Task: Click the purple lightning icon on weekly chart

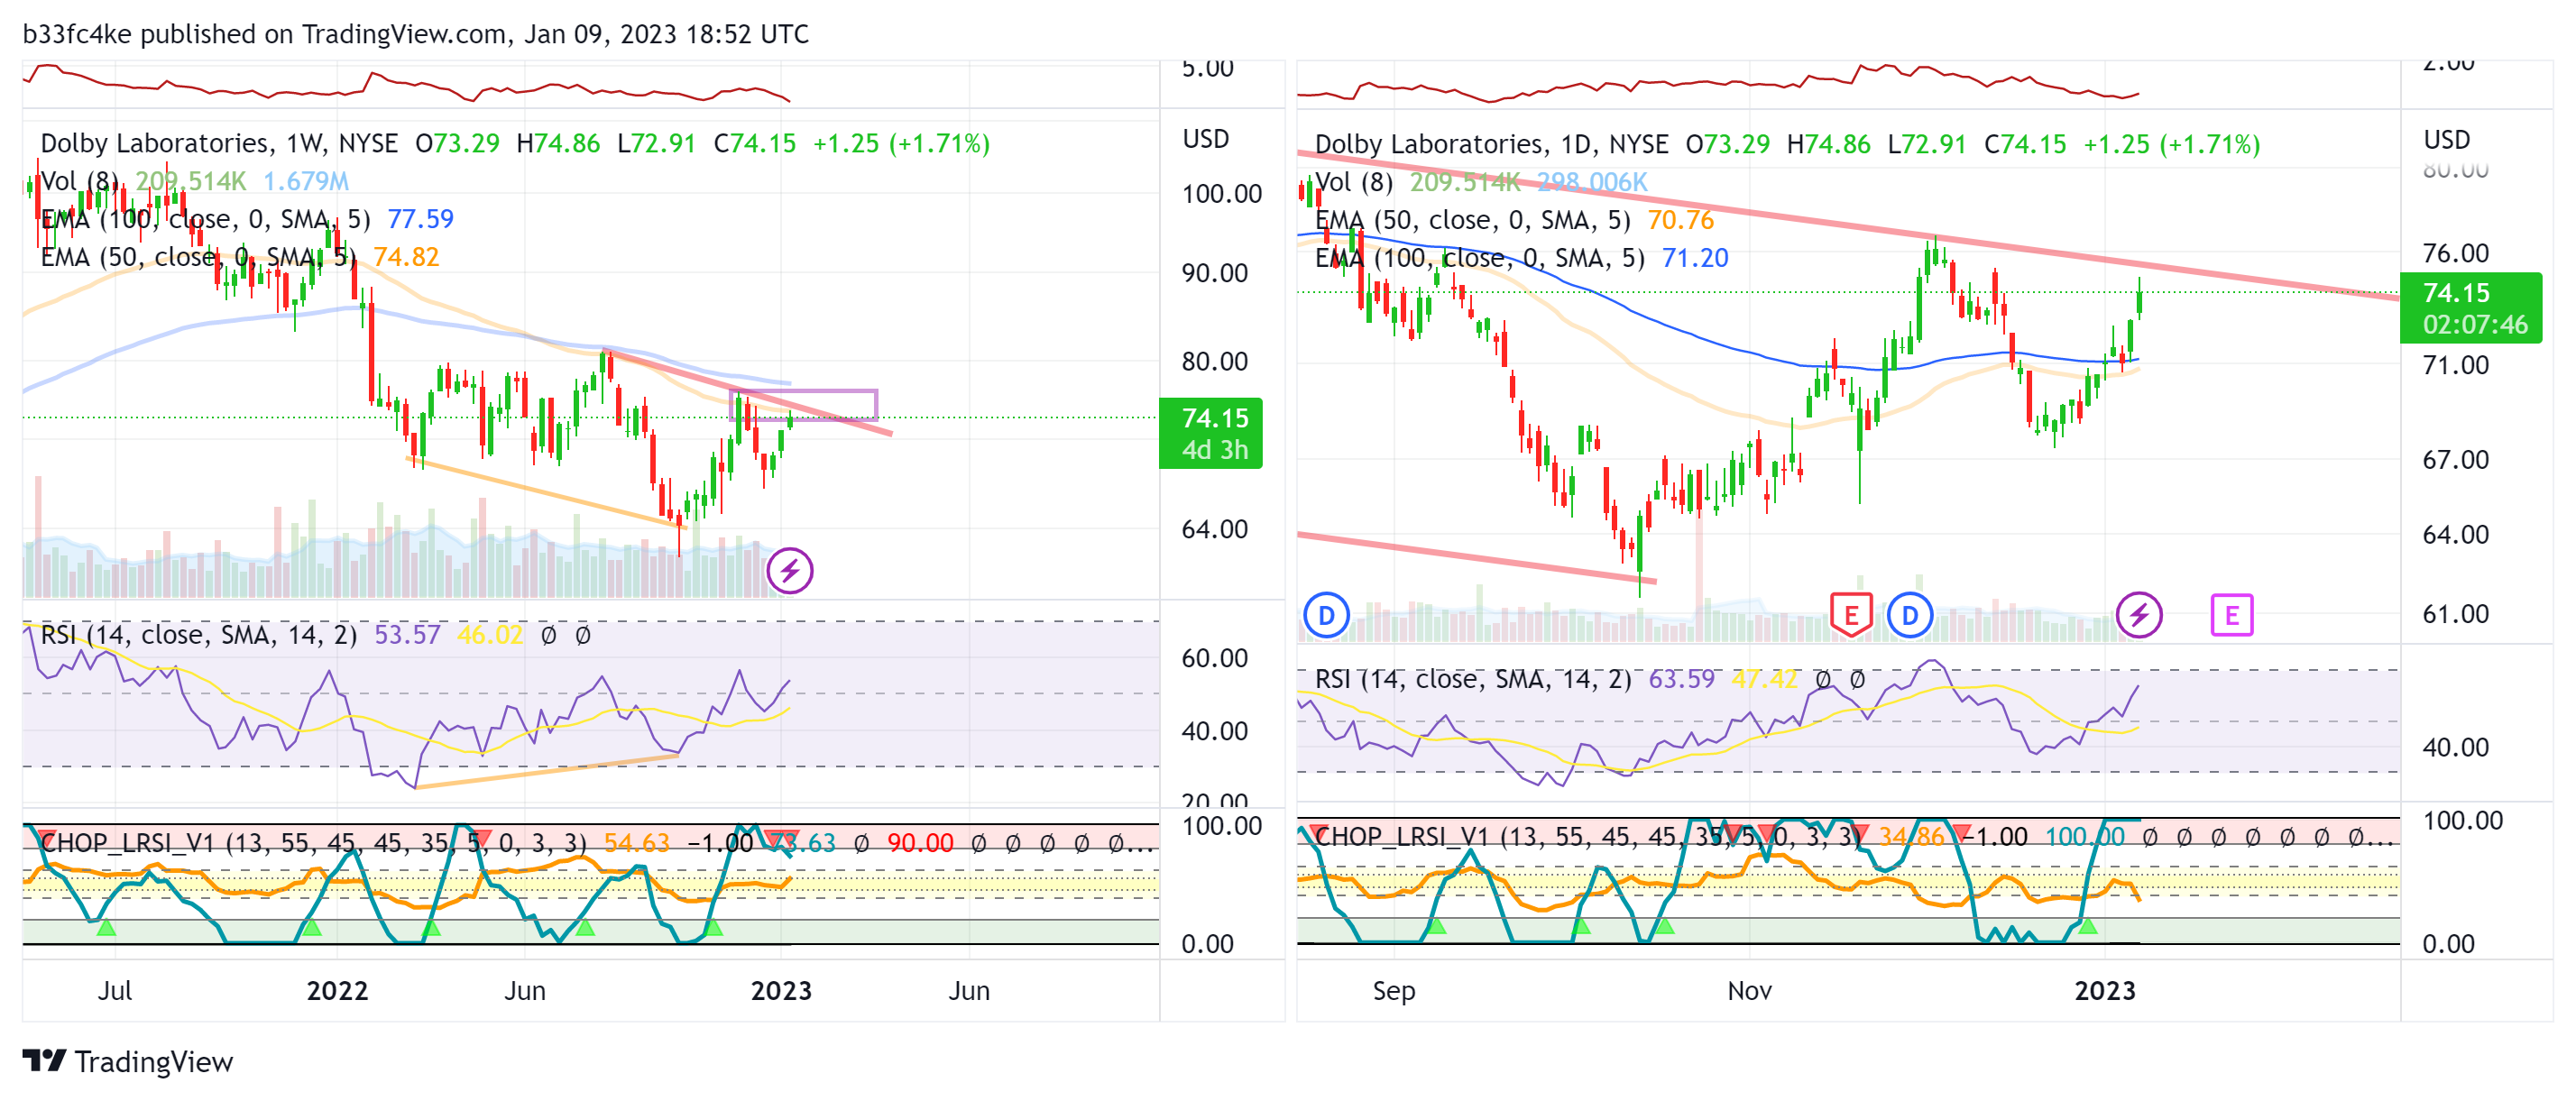Action: [x=789, y=571]
